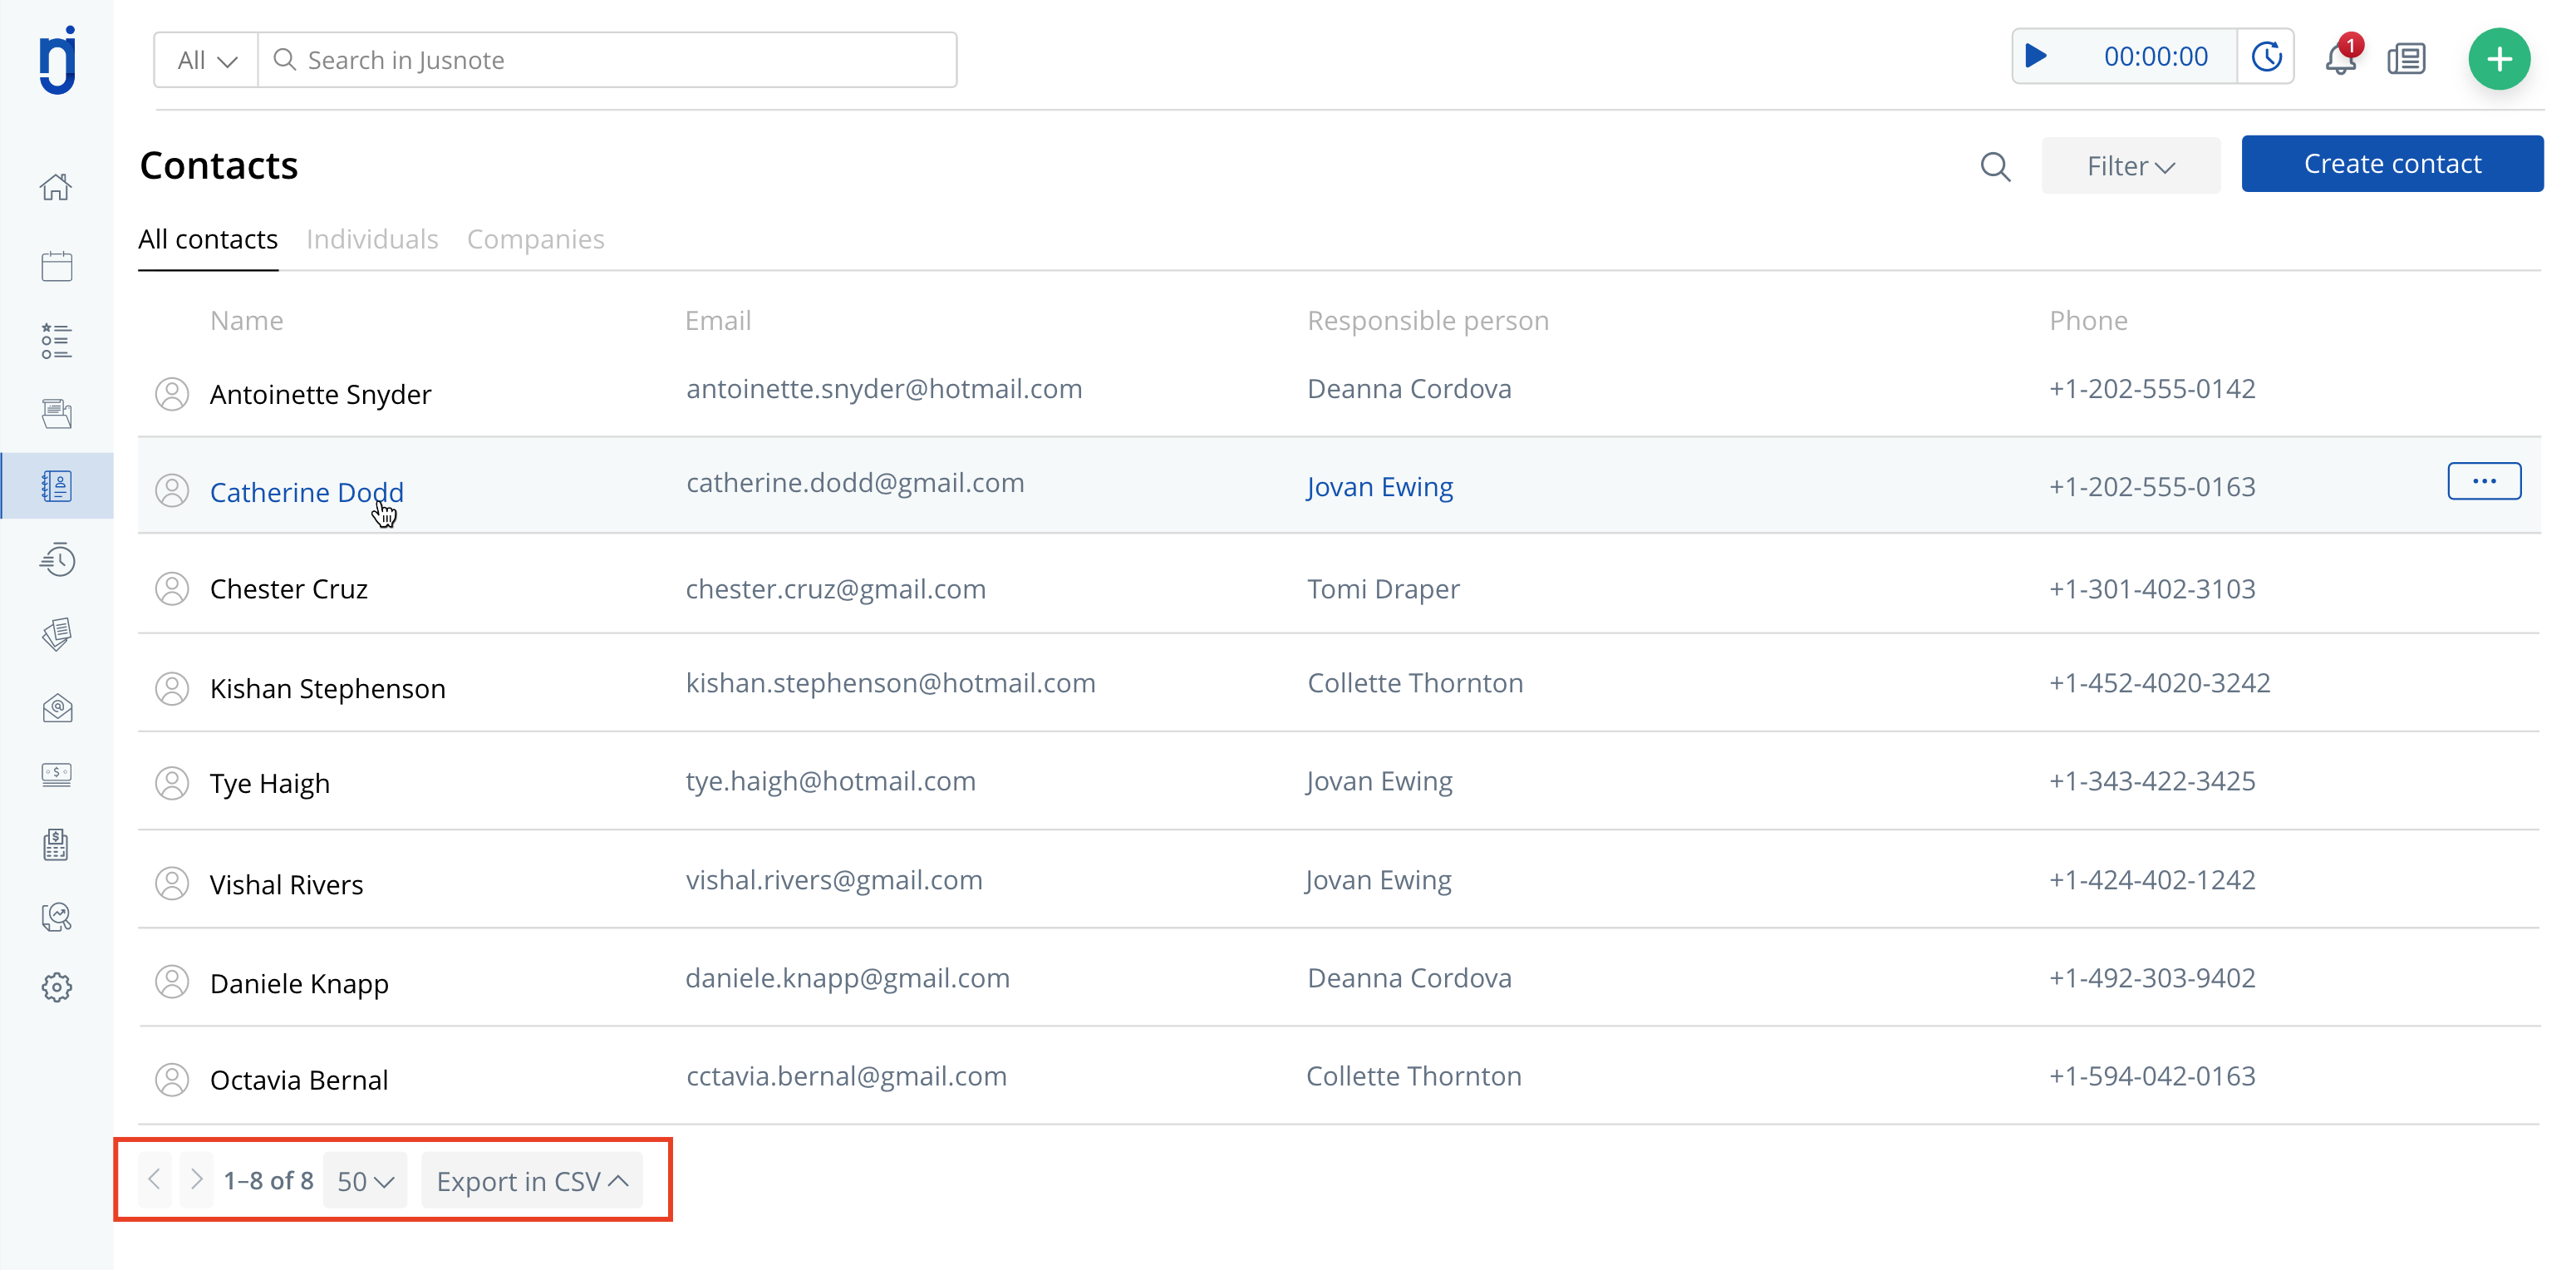Open the Vishal Rivers contact
This screenshot has width=2576, height=1270.
(287, 885)
